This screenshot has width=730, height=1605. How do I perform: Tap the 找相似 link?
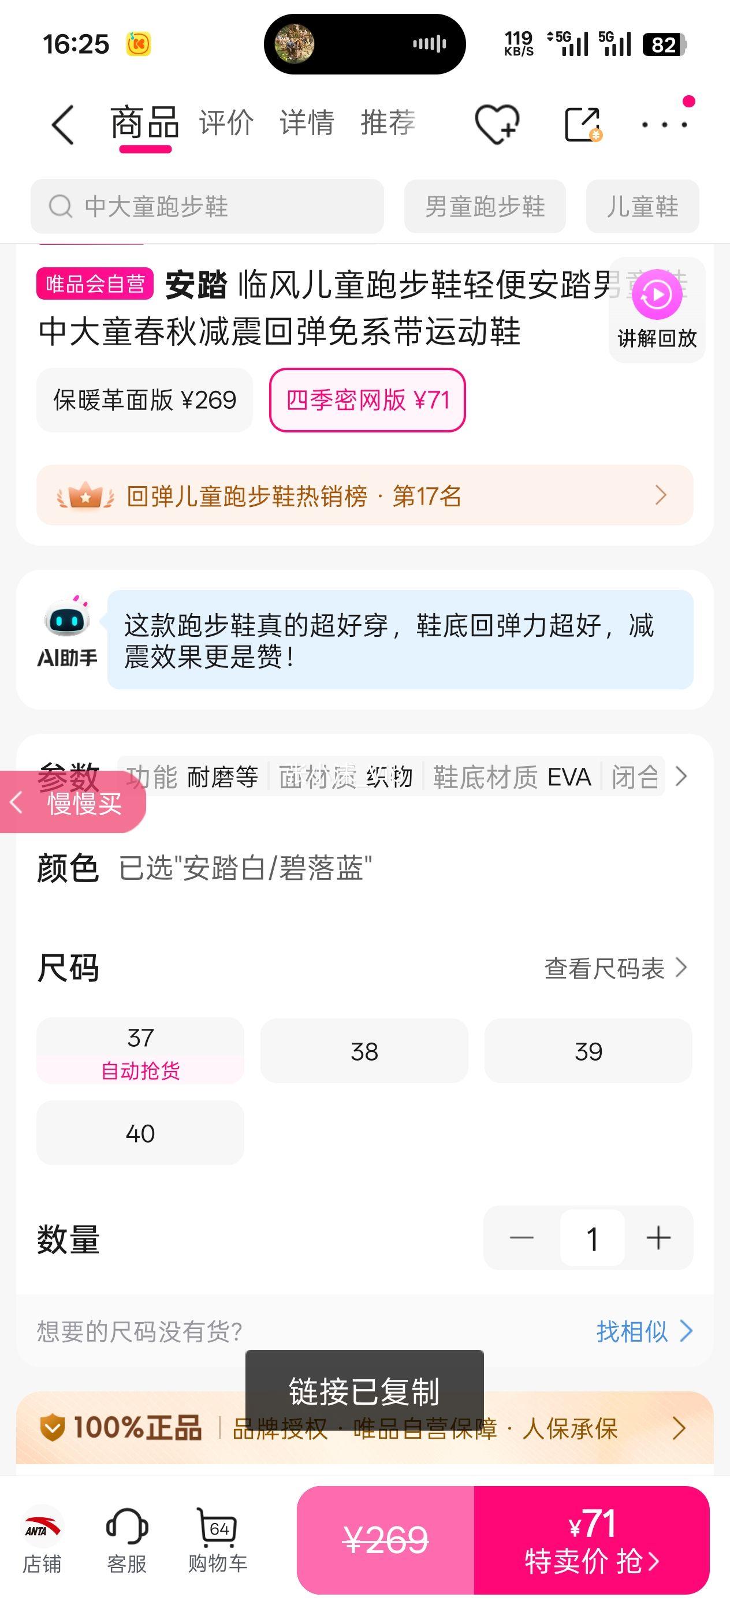[643, 1331]
